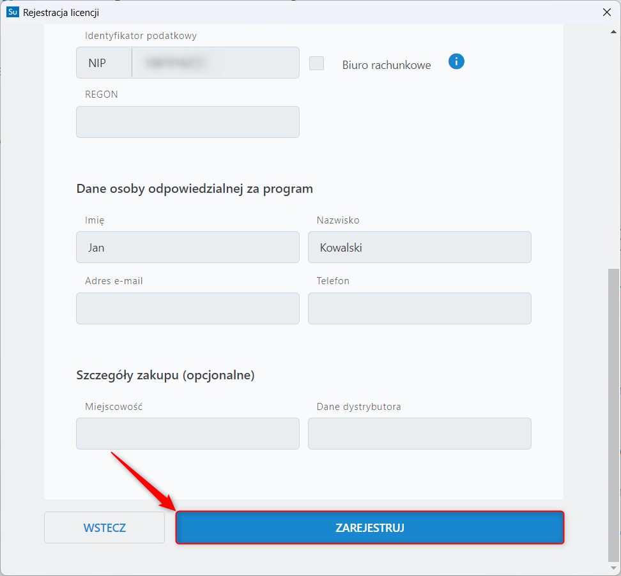Click the blue info icon beside Biuro rachunkowe

456,62
